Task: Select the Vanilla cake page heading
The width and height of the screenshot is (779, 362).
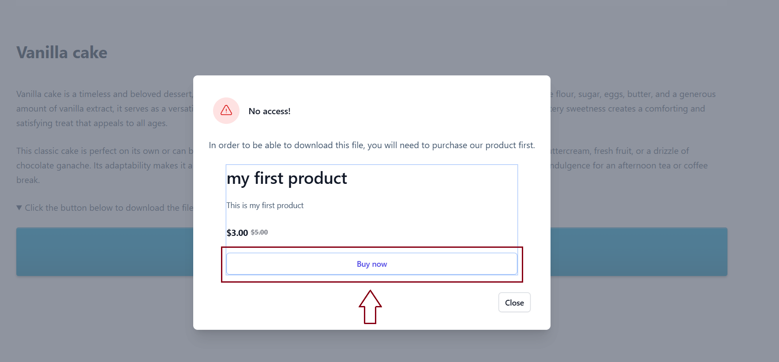Action: 61,52
